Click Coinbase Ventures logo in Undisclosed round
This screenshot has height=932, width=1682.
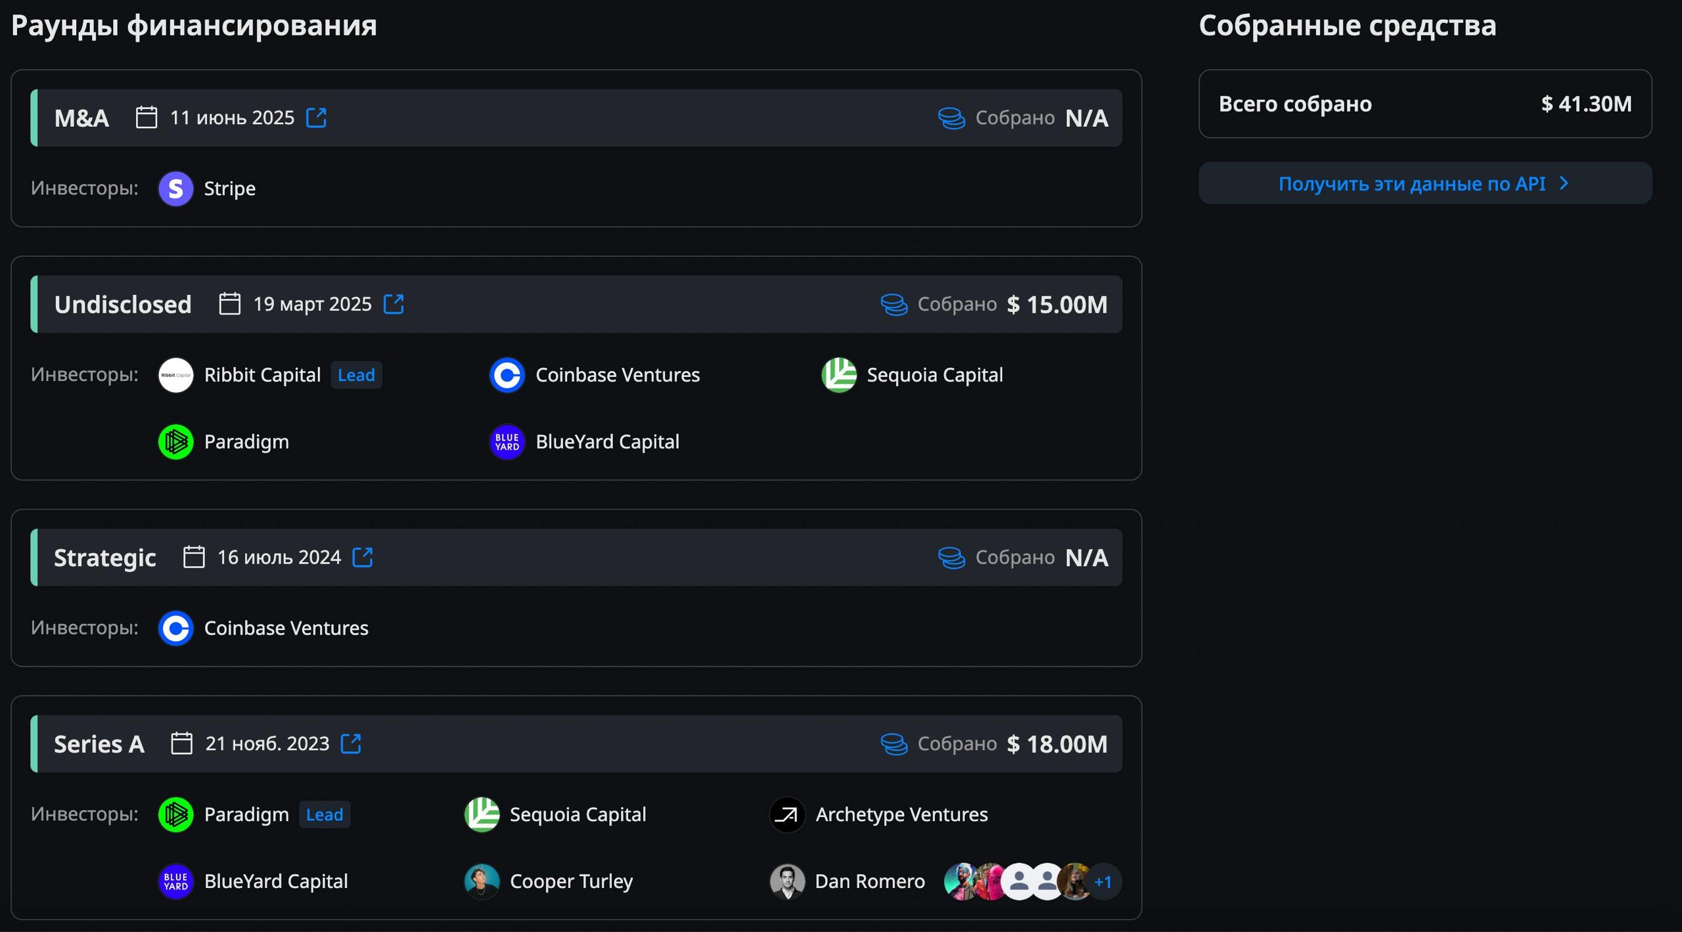pyautogui.click(x=507, y=375)
